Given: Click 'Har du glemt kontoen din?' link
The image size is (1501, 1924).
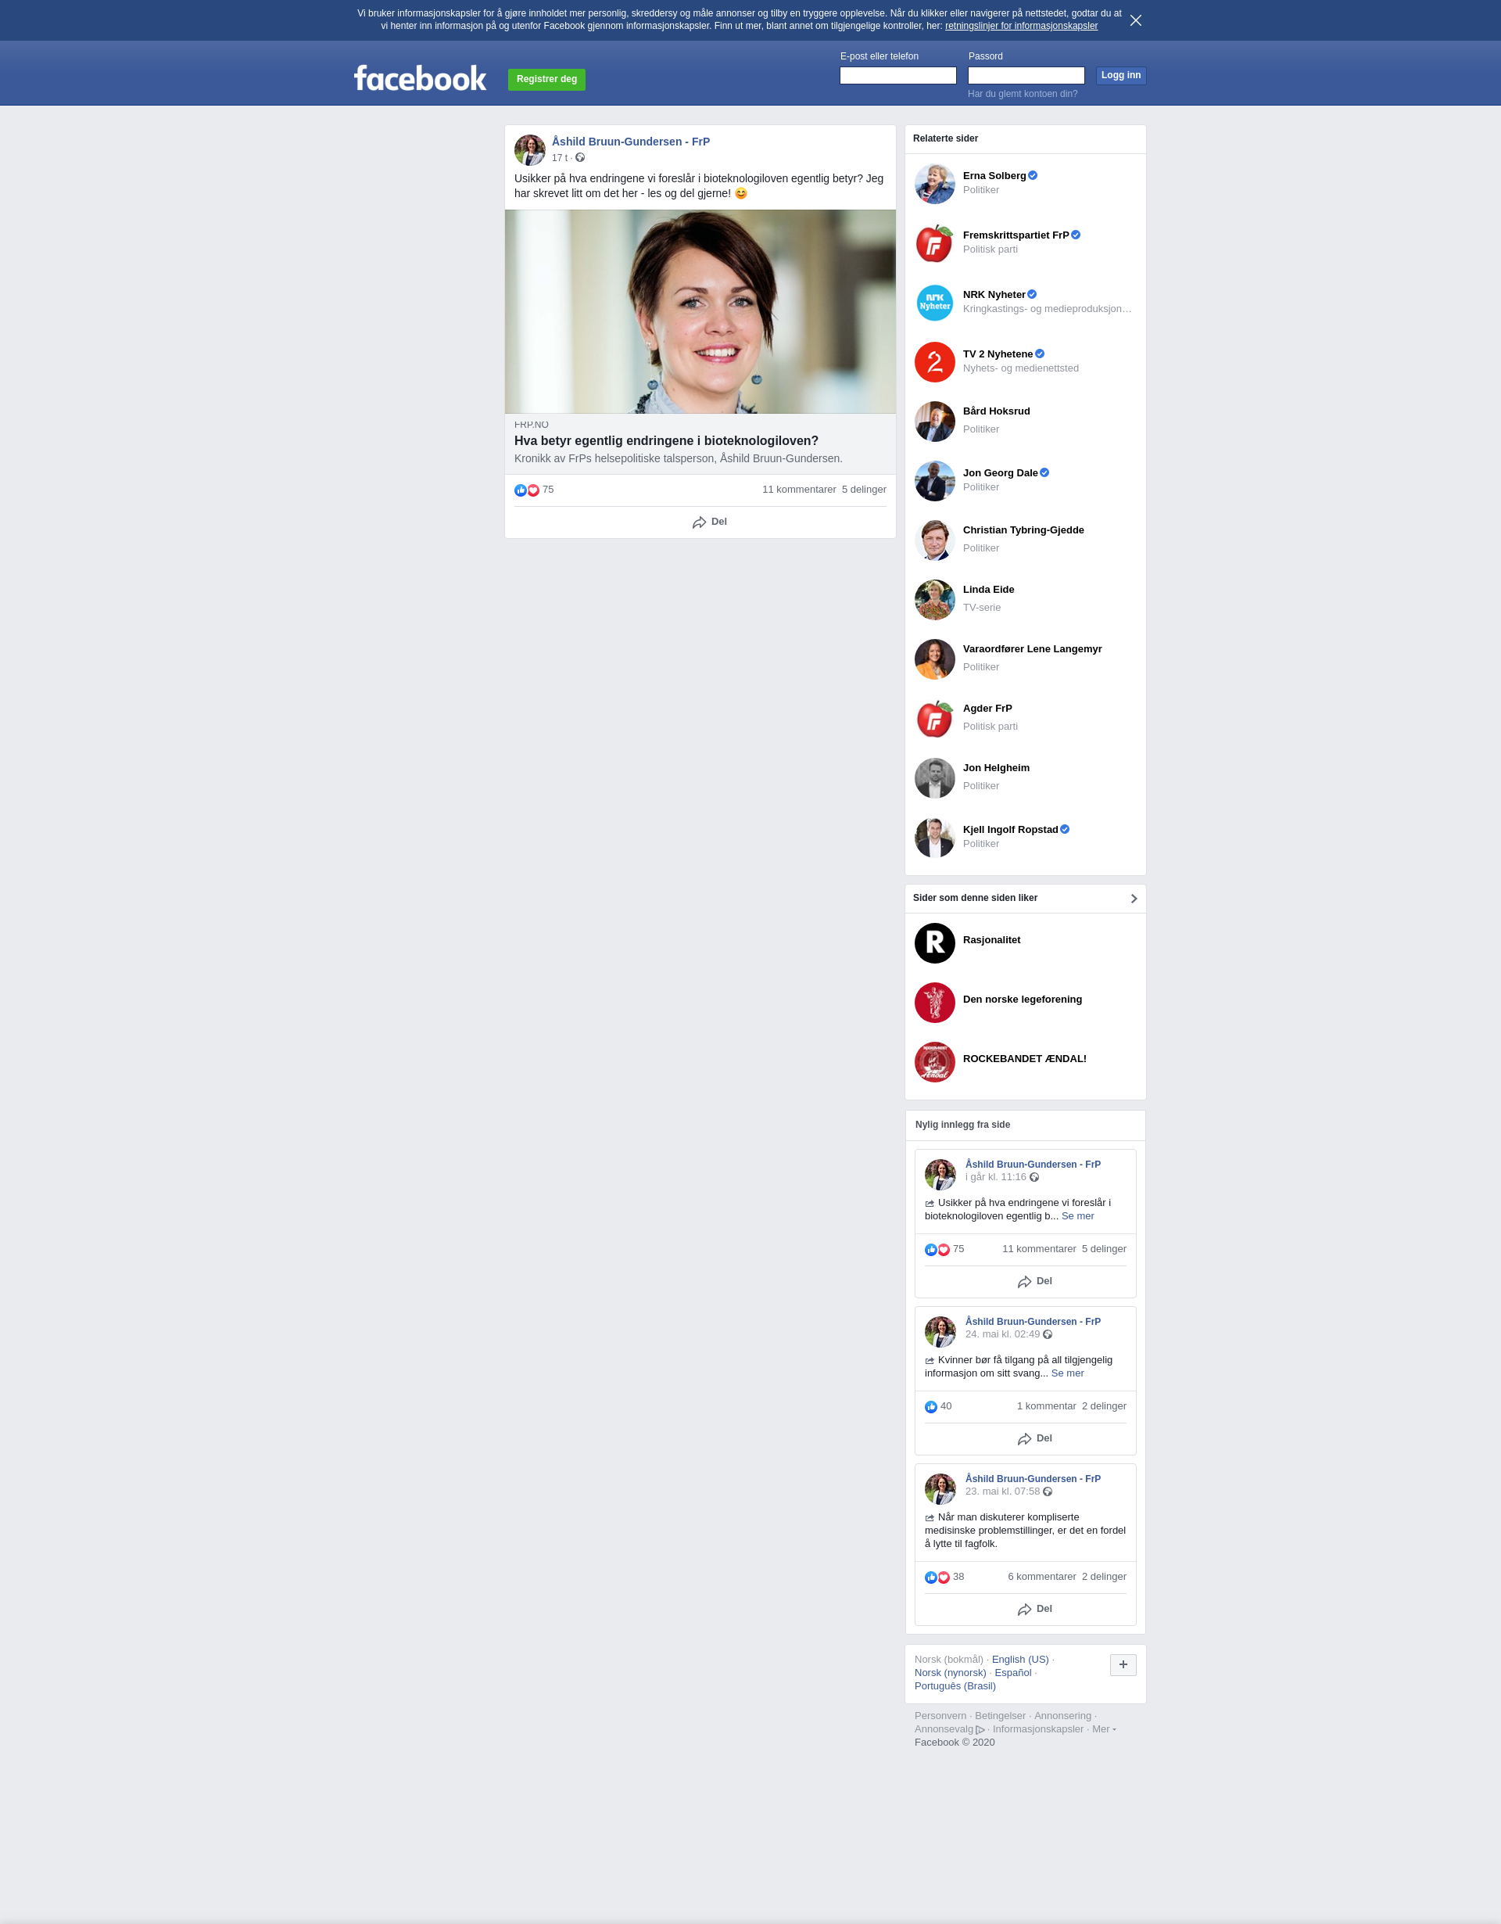Looking at the screenshot, I should pyautogui.click(x=1022, y=93).
